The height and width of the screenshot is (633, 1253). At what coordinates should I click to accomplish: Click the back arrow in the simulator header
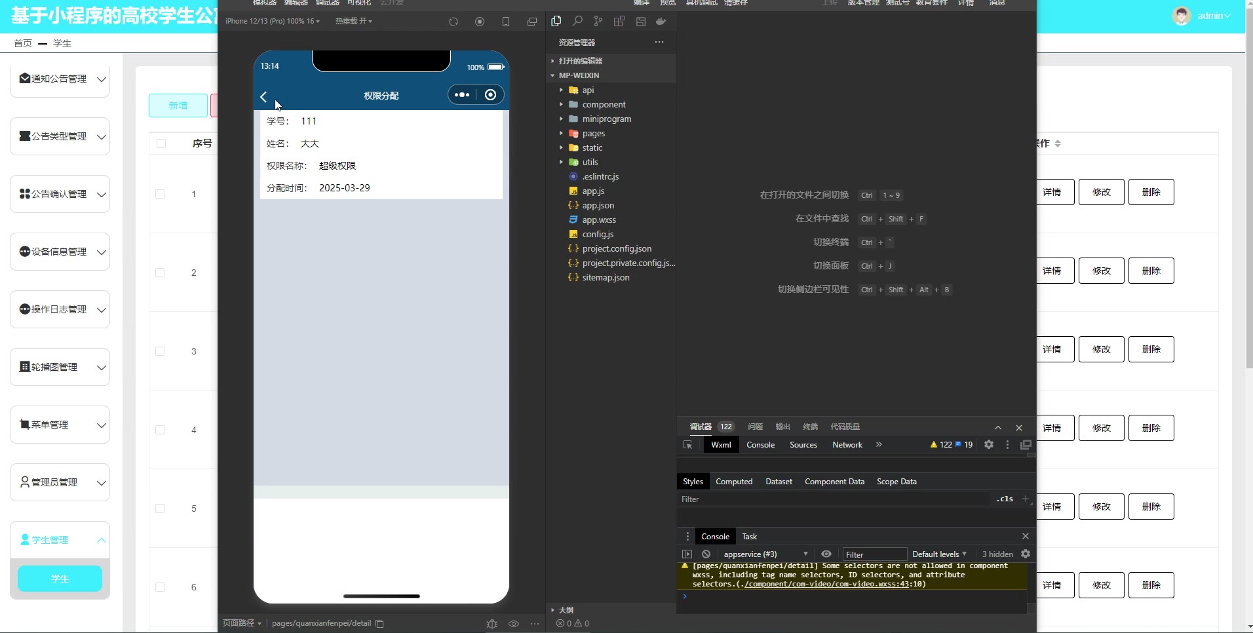(263, 97)
